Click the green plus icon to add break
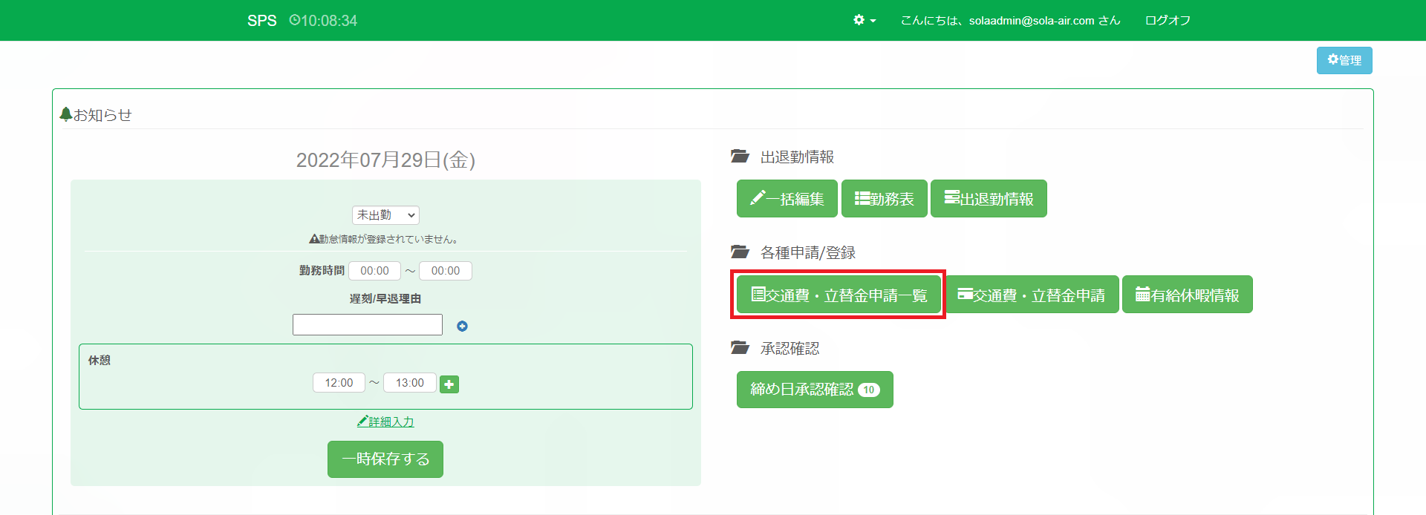 [449, 384]
